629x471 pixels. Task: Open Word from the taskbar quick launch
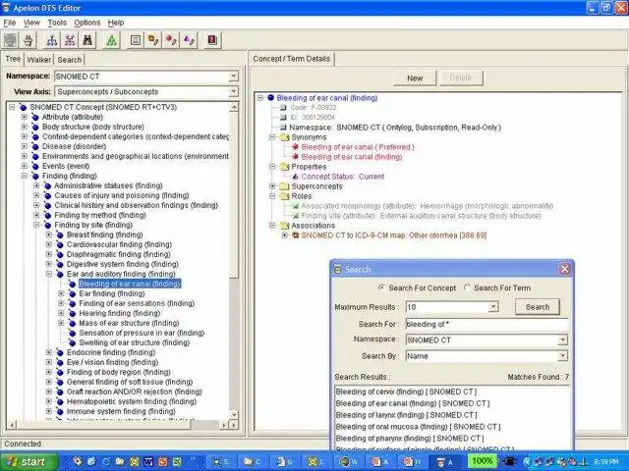click(x=148, y=462)
